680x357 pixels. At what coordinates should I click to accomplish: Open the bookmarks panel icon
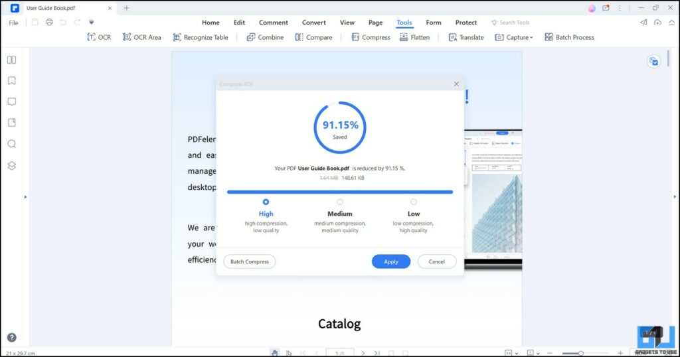12,80
